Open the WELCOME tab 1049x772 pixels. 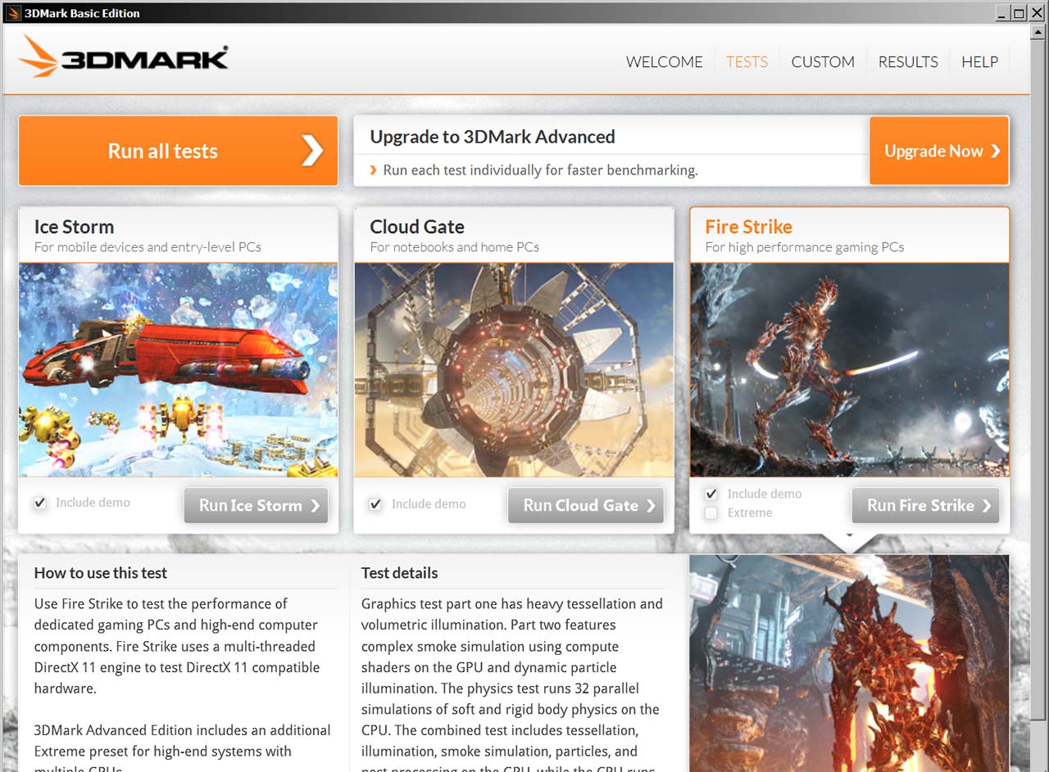point(664,61)
